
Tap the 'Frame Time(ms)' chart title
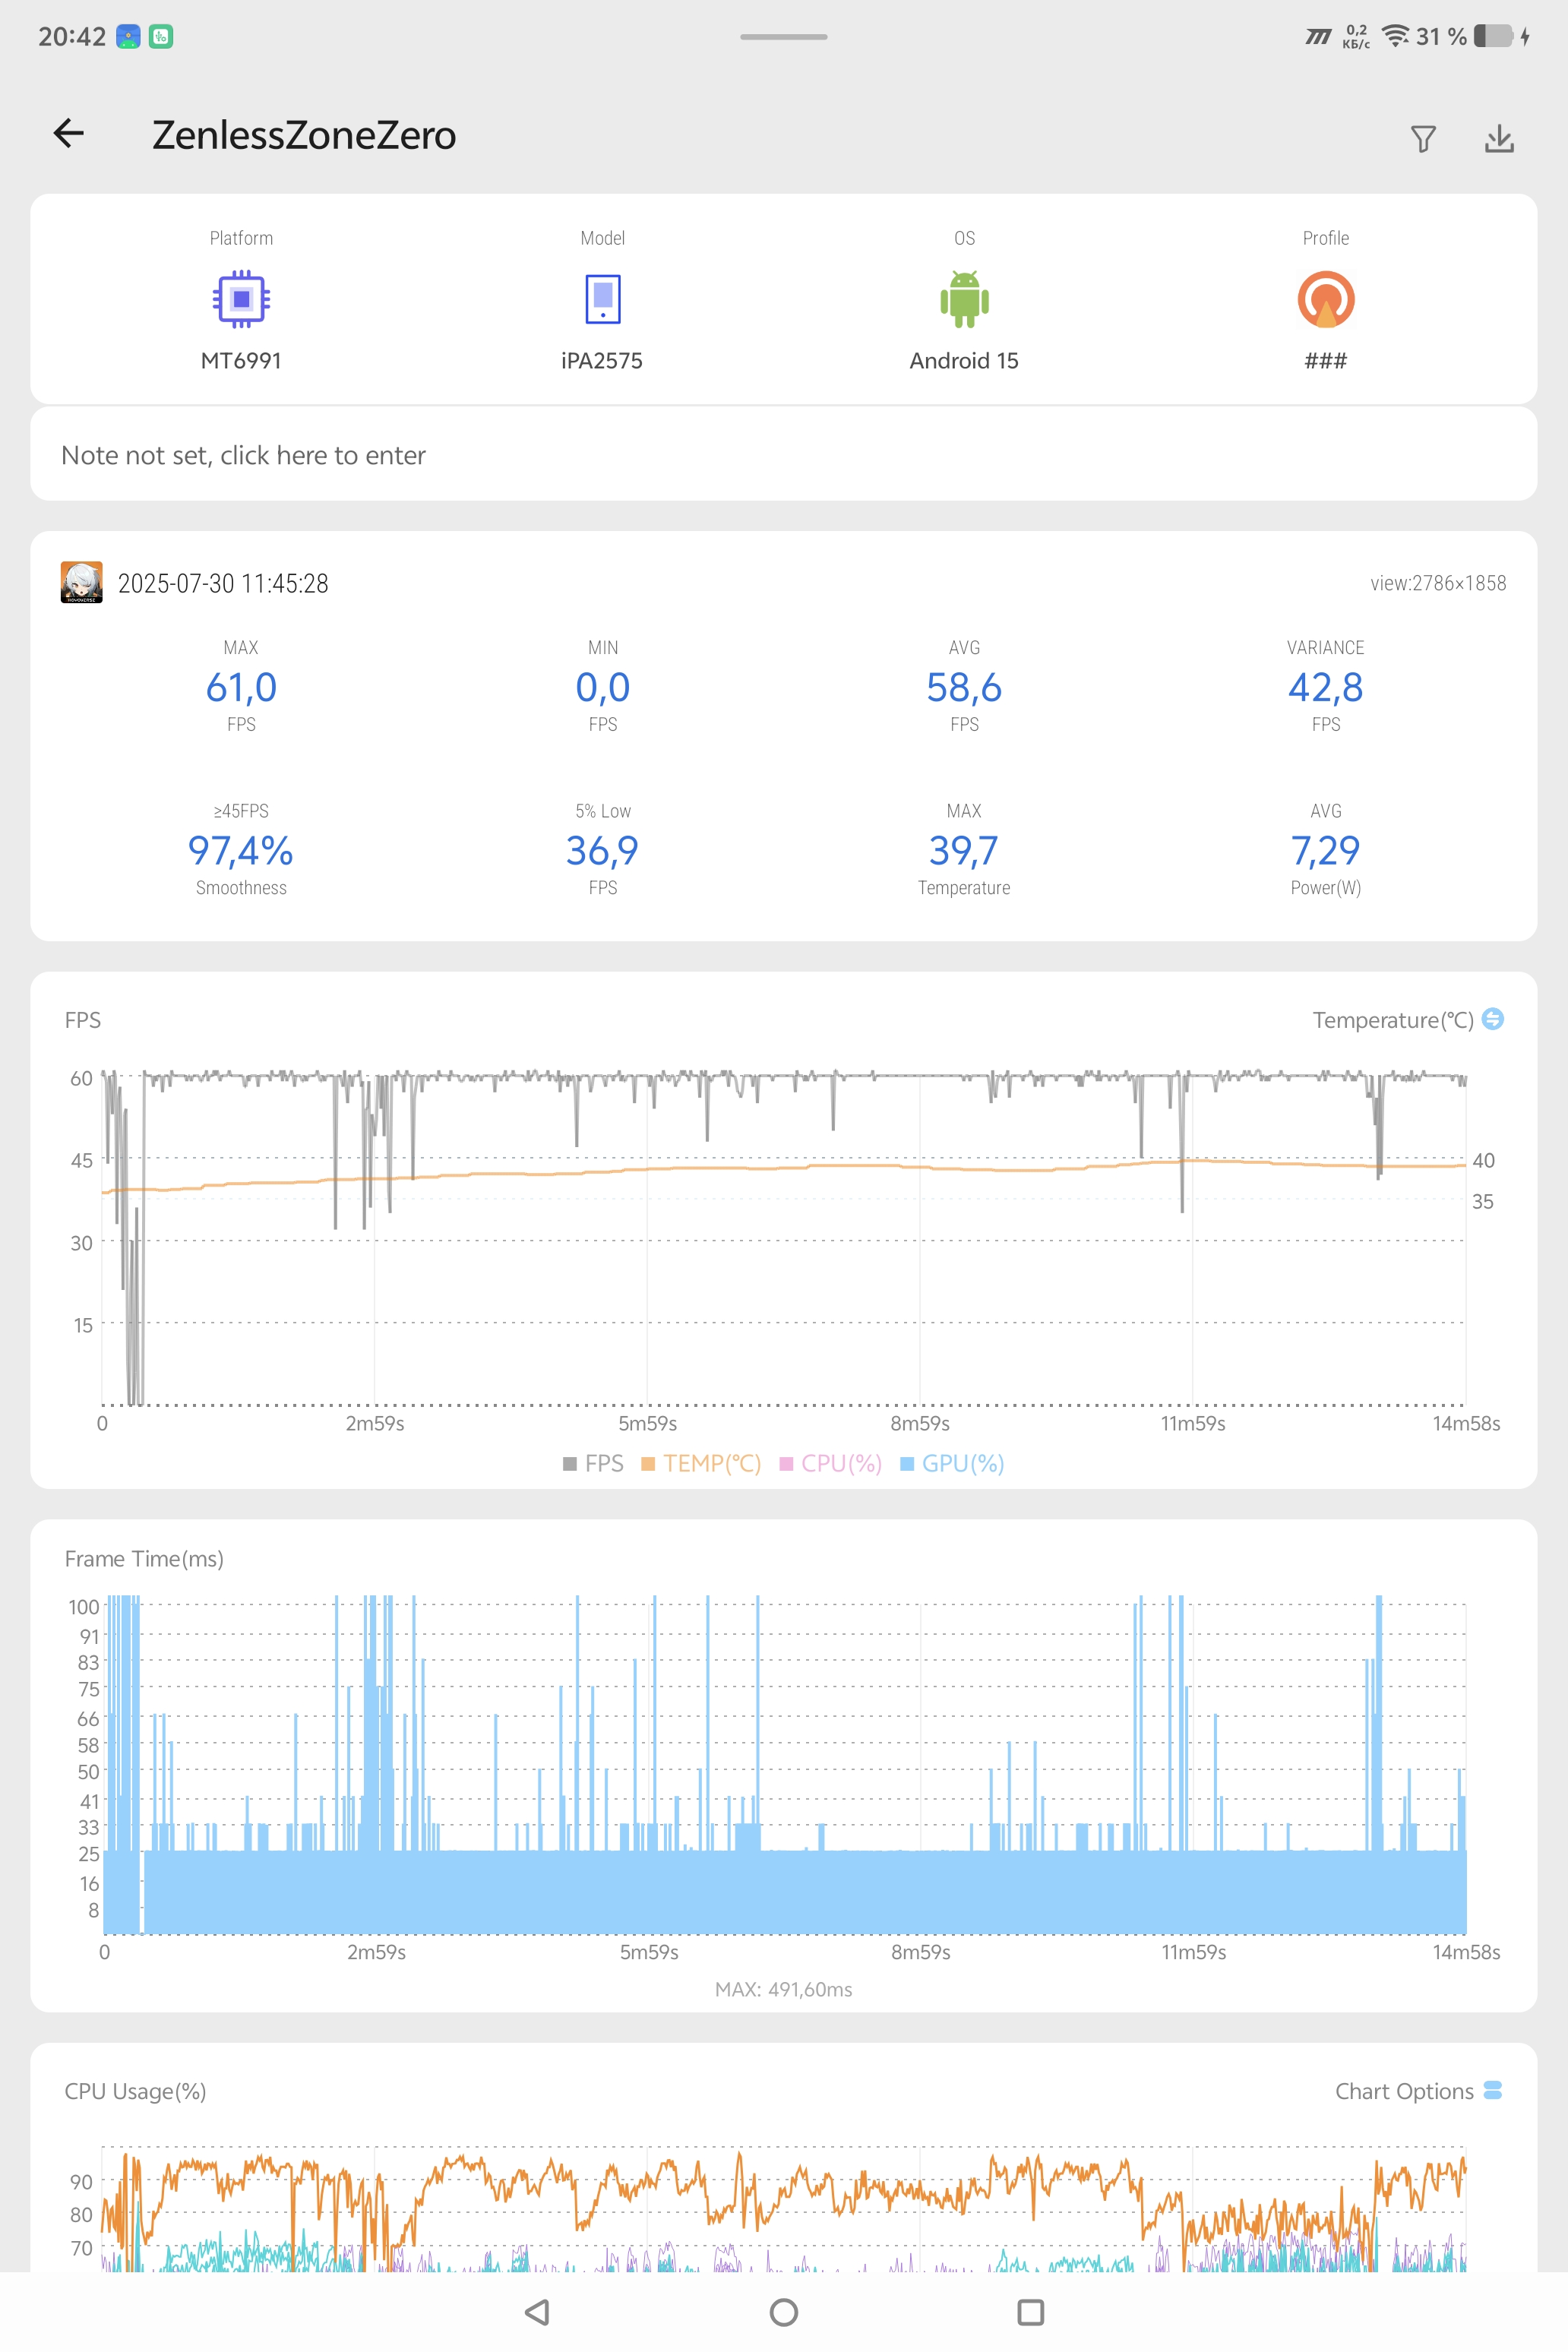tap(144, 1558)
